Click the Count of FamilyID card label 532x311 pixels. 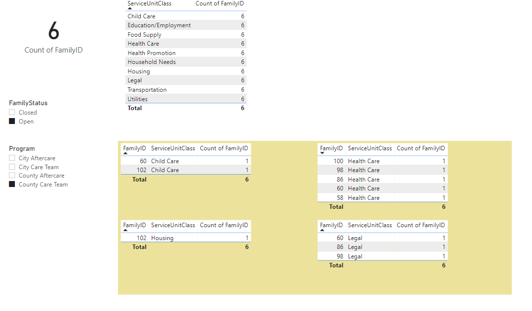coord(54,50)
